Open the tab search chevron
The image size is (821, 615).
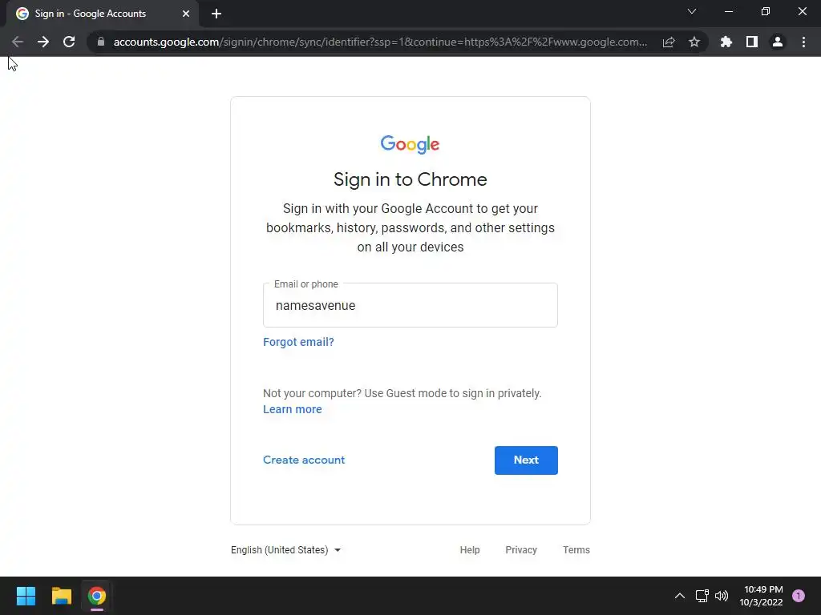pos(692,11)
